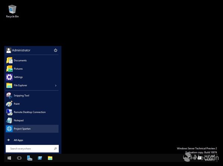Open the power options button
This screenshot has height=166, width=223.
[56, 50]
